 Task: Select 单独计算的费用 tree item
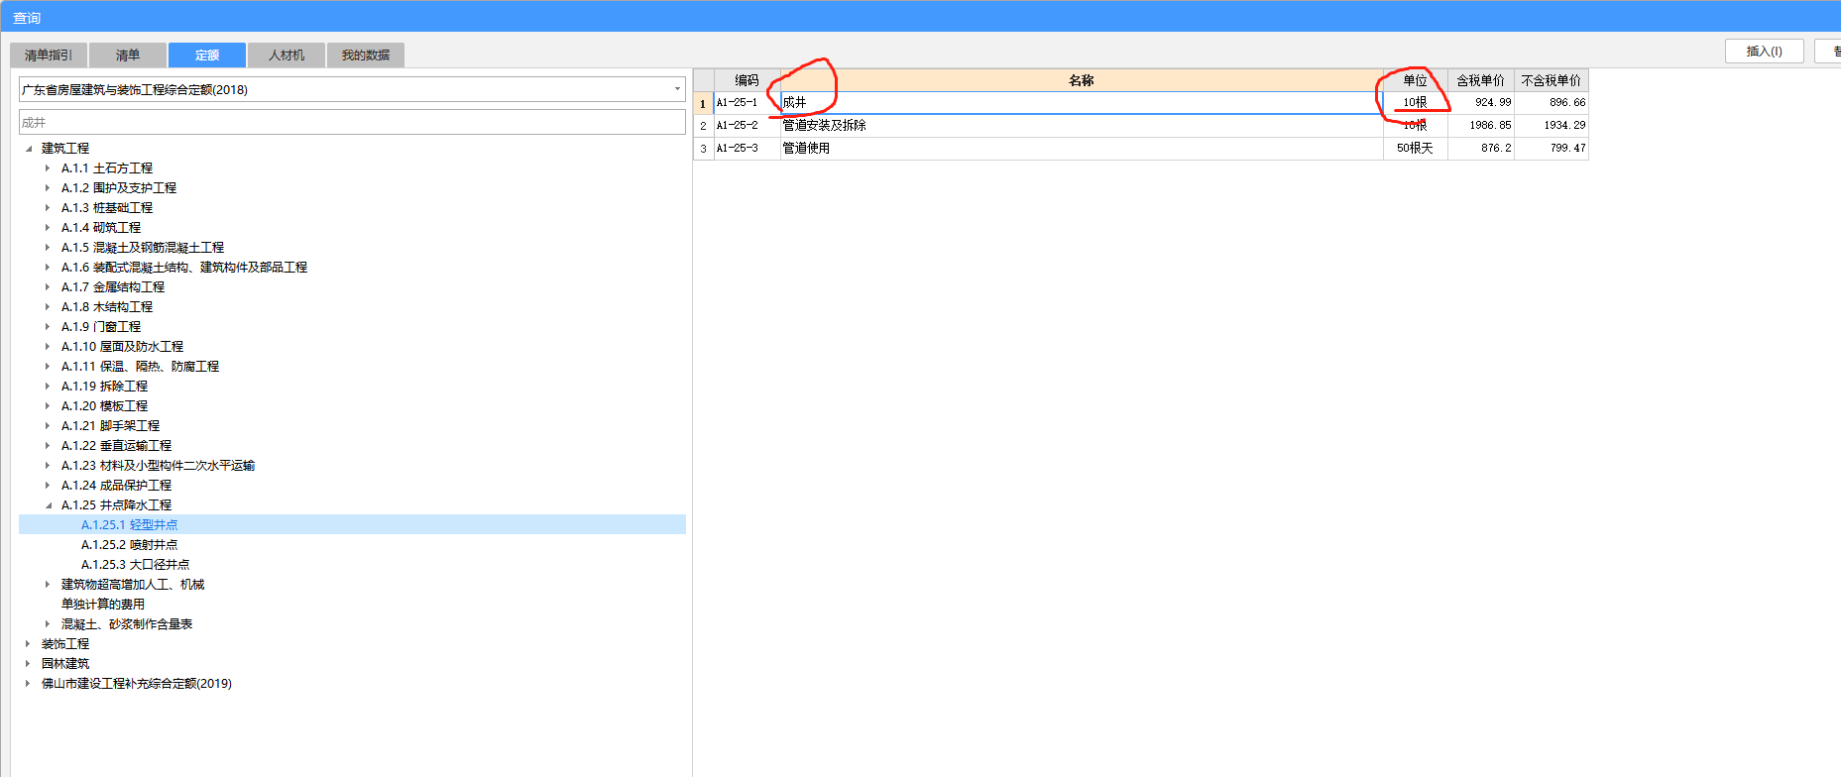103,605
